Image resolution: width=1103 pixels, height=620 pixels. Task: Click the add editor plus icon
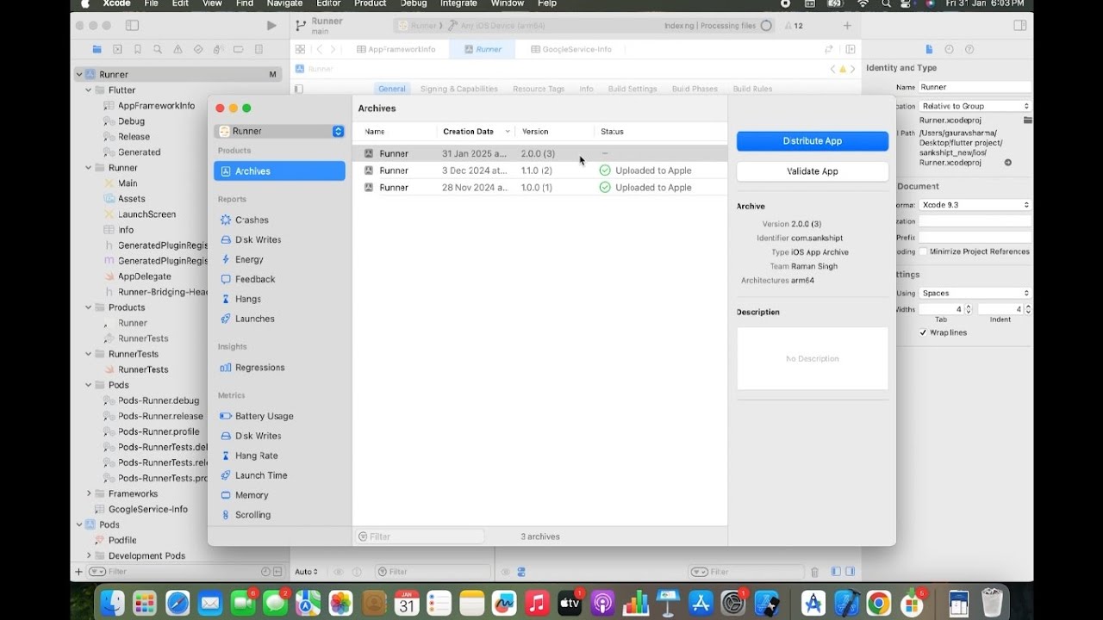tap(847, 26)
